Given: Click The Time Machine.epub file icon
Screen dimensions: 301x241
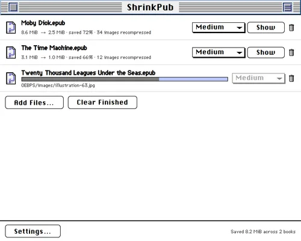Looking at the screenshot, I should 11,52.
